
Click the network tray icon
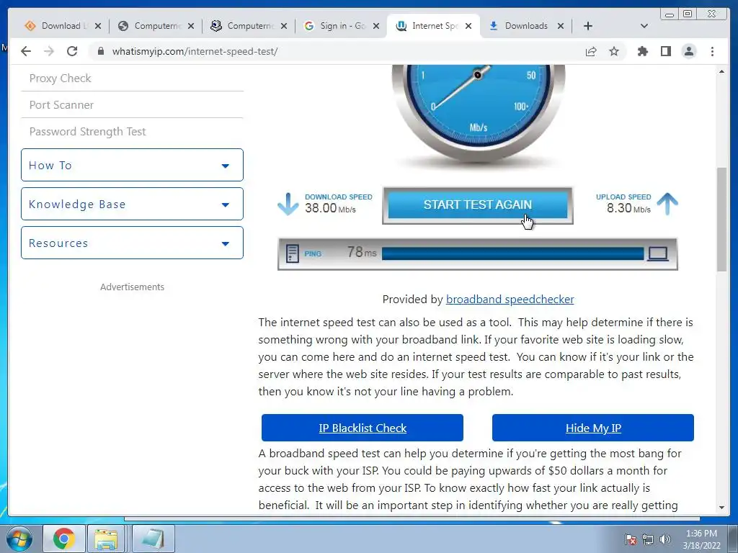(648, 539)
